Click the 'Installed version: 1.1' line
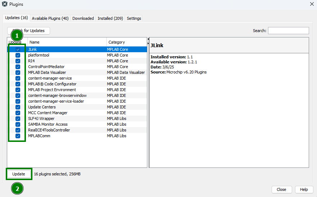317x197 pixels. tap(171, 57)
